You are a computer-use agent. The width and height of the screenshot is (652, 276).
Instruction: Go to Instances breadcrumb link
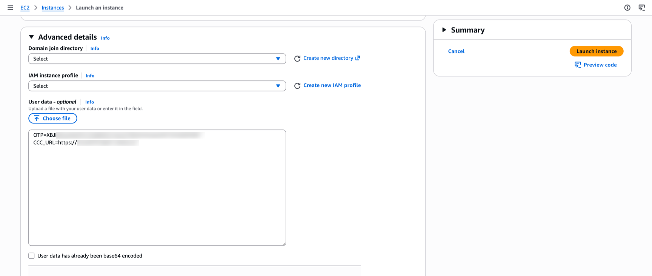tap(52, 8)
